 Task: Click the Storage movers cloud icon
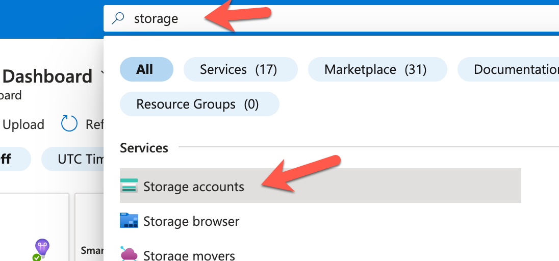[129, 253]
